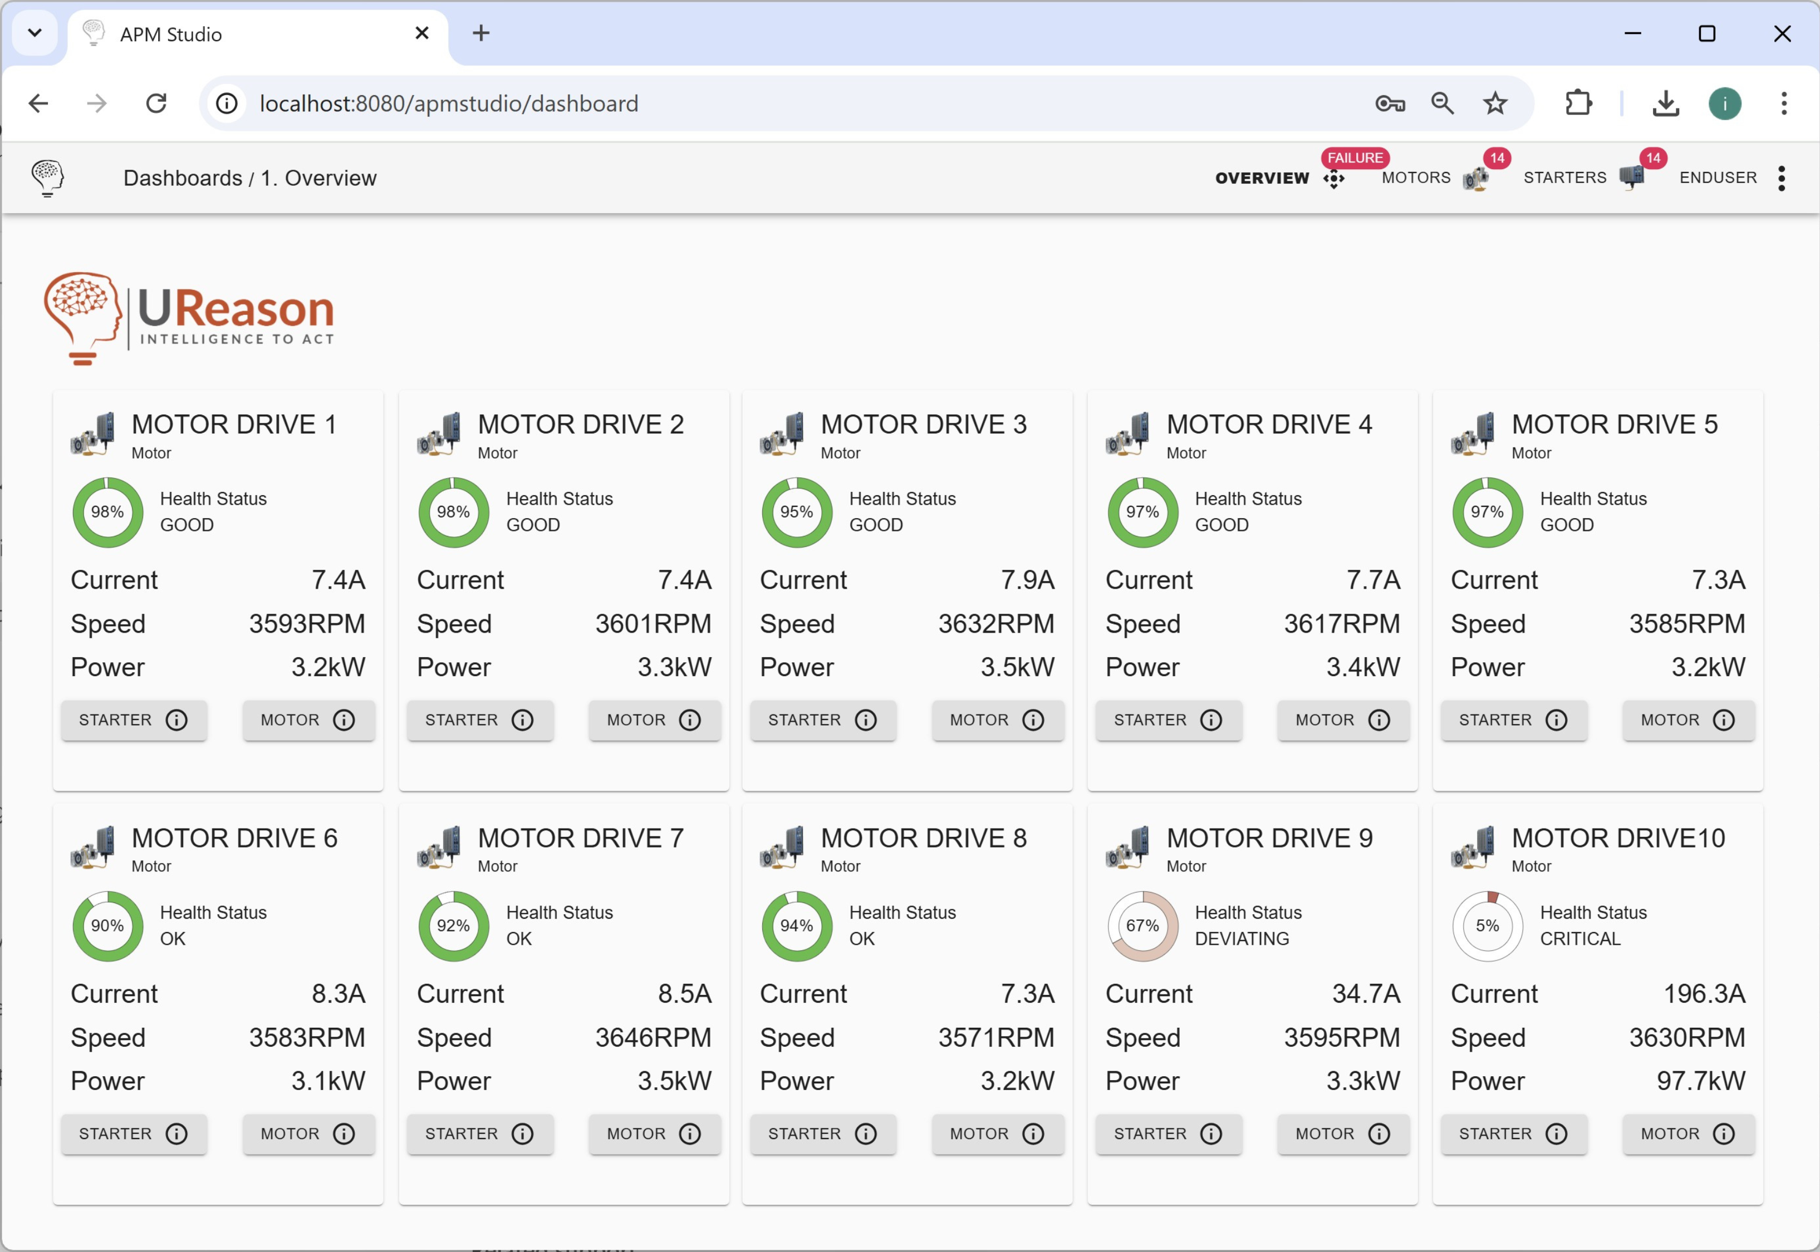The image size is (1820, 1252).
Task: Click MOTOR button on Motor Drive 3
Action: coord(997,720)
